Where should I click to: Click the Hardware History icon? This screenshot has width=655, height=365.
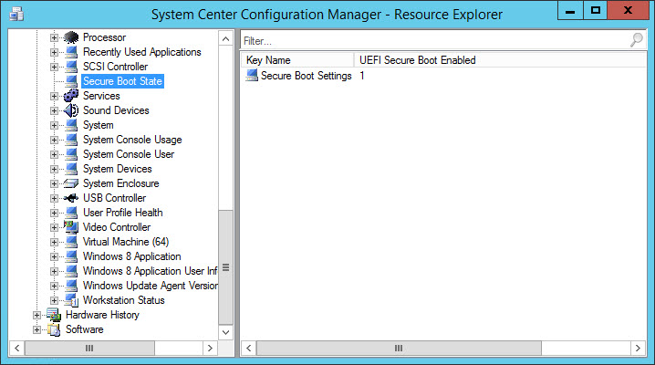[x=55, y=315]
